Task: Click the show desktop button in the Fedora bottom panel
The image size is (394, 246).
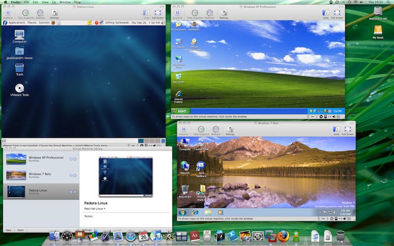Action: tap(4, 141)
